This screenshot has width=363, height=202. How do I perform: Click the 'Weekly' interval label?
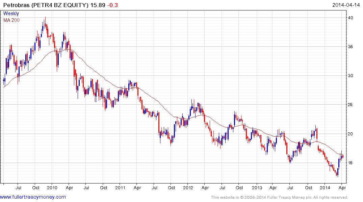pos(11,13)
